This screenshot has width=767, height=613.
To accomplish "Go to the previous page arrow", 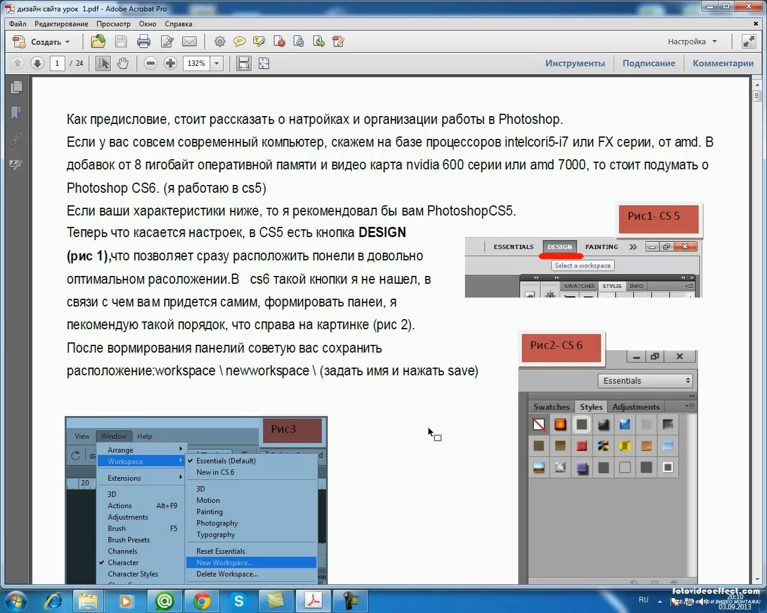I will pos(17,63).
